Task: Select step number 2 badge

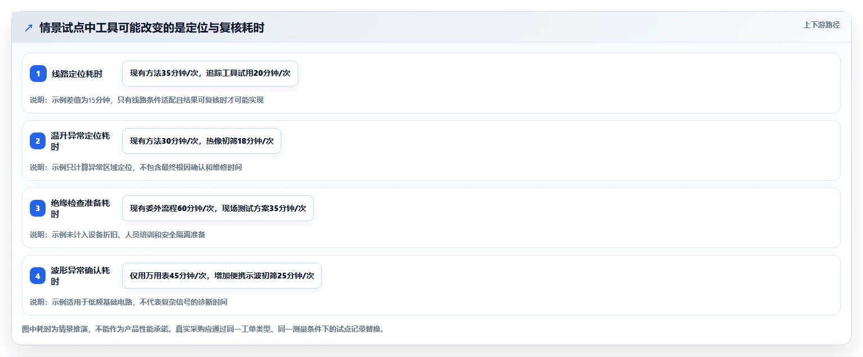Action: tap(38, 141)
